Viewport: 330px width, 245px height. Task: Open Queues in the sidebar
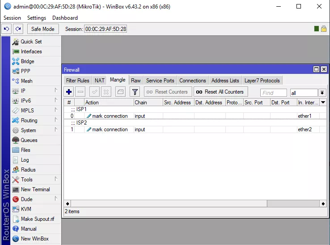point(29,140)
